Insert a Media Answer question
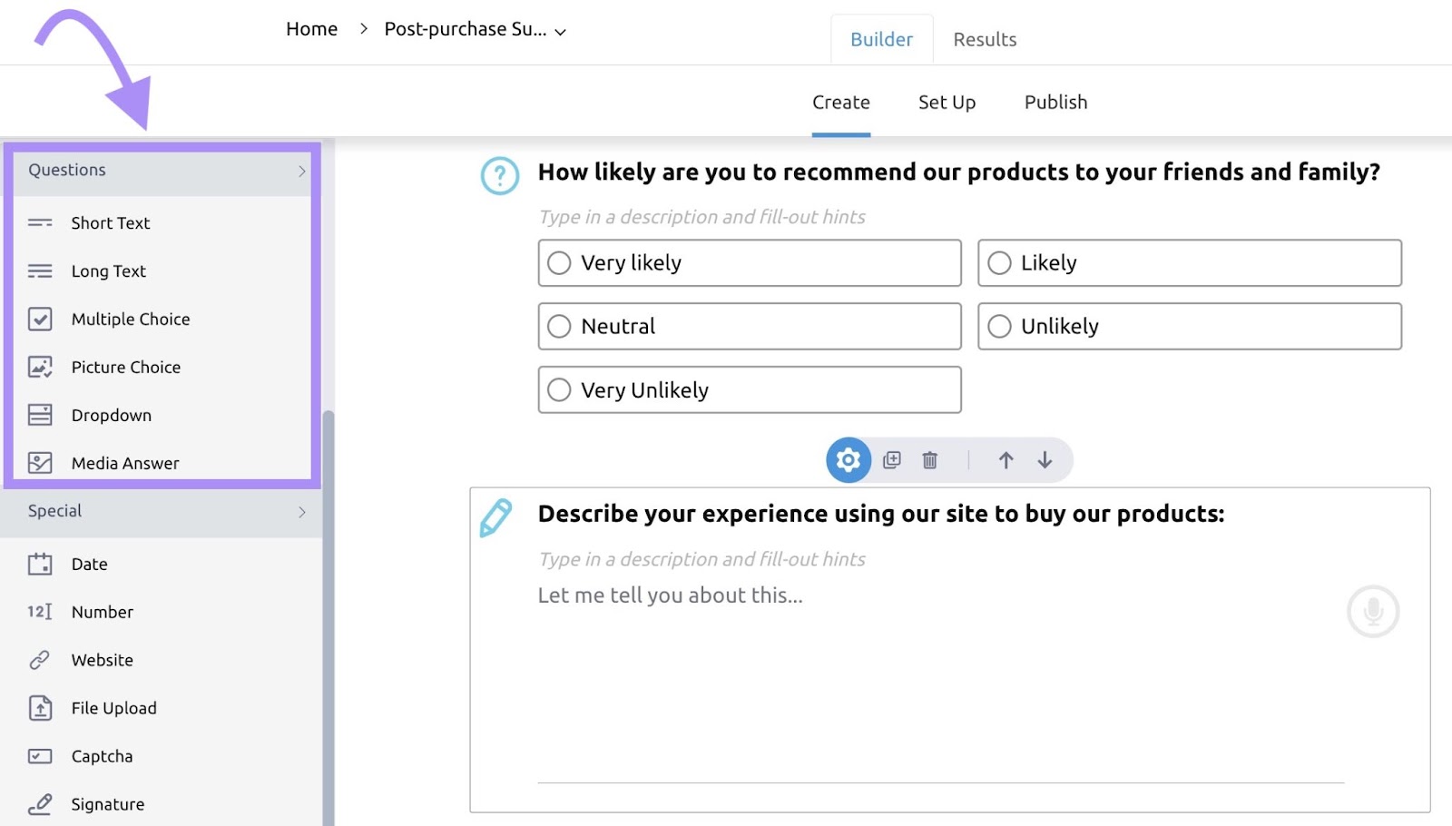The width and height of the screenshot is (1452, 826). (124, 463)
